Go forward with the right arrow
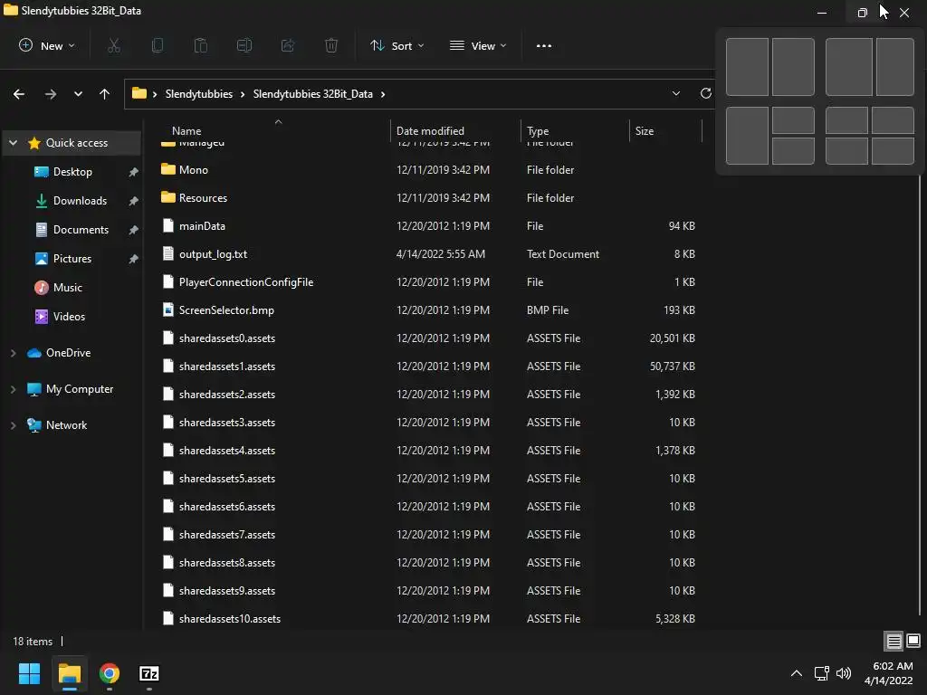 [x=51, y=94]
